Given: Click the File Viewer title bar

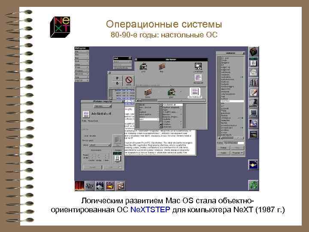Looking at the screenshot, I should 171,59.
